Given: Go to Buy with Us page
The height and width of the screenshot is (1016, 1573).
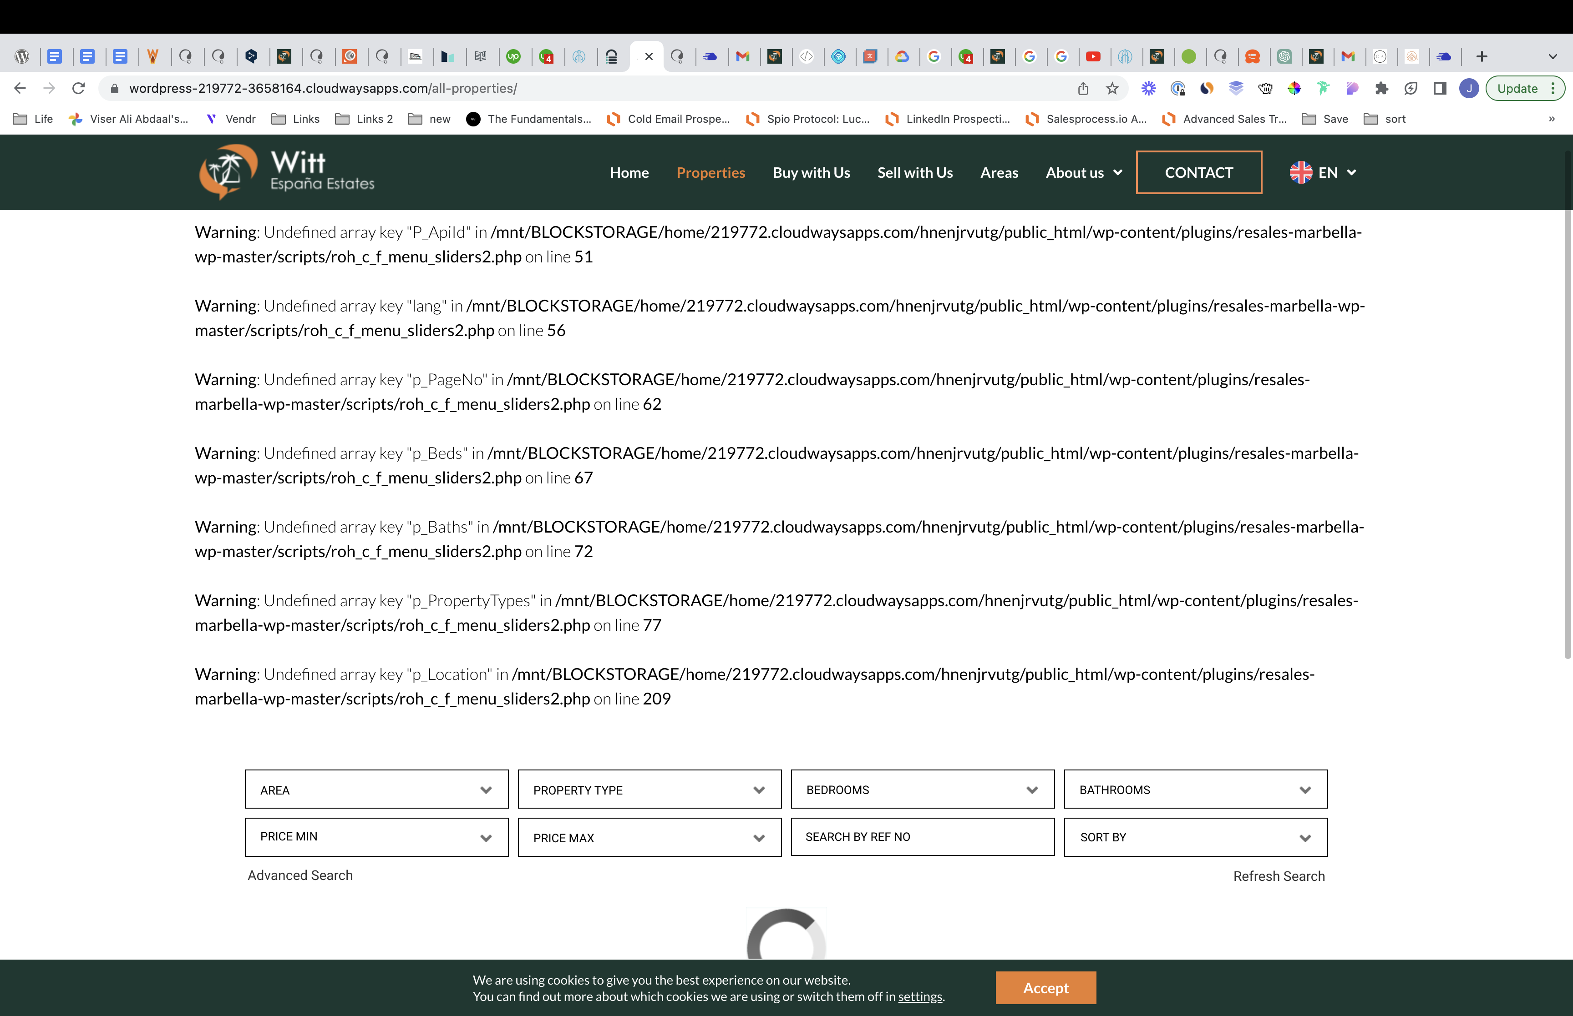Looking at the screenshot, I should [x=811, y=173].
